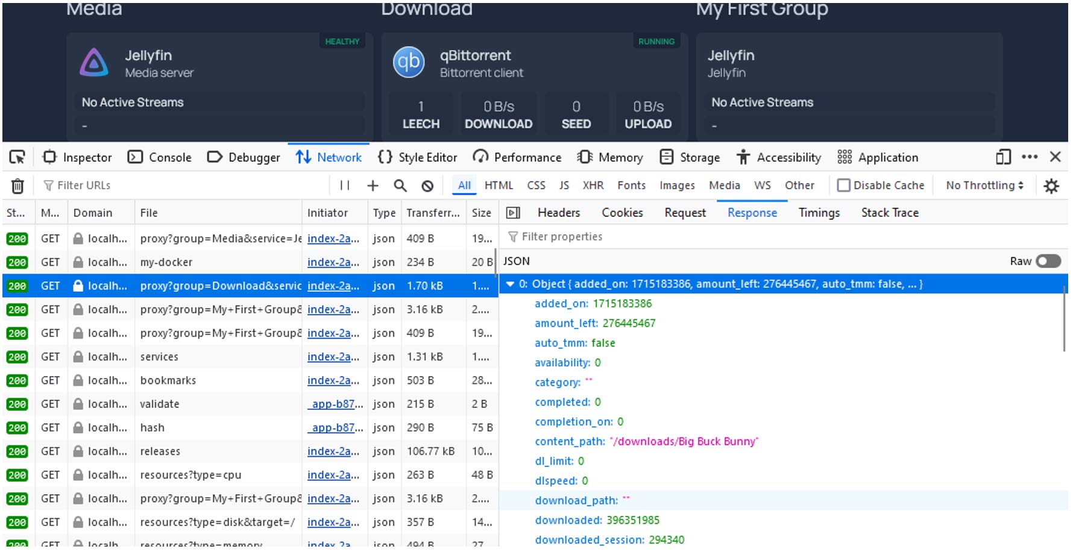This screenshot has height=552, width=1073.
Task: Open the No Throttling dropdown
Action: (x=983, y=185)
